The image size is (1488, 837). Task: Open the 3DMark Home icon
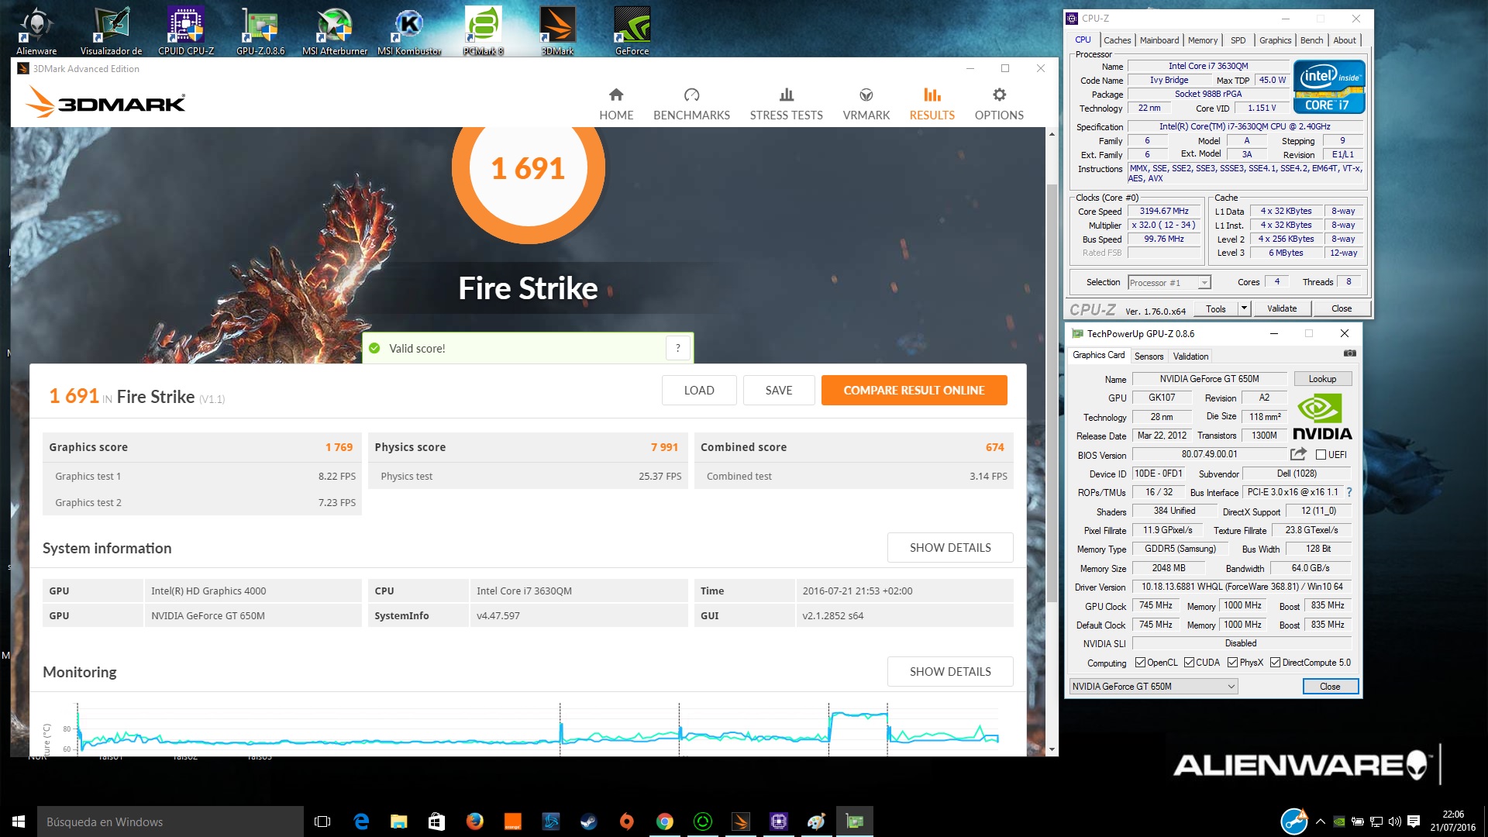[616, 95]
